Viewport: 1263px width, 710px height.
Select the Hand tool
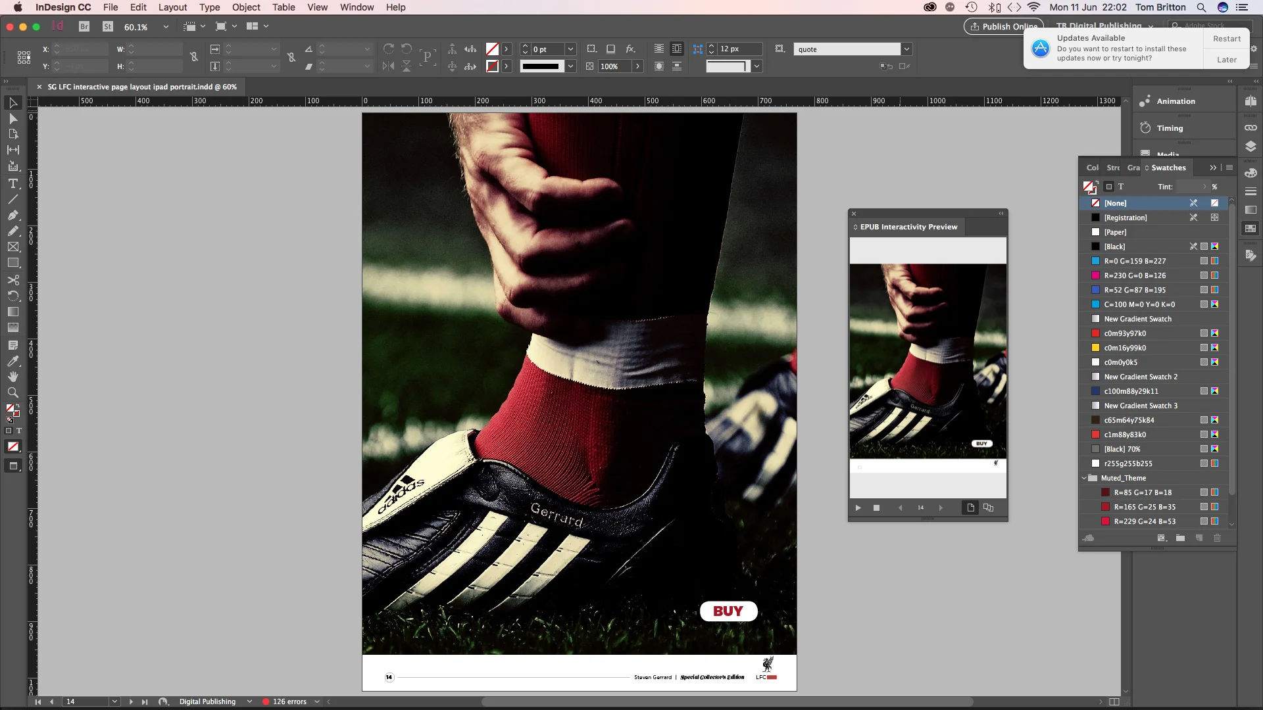point(12,377)
